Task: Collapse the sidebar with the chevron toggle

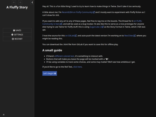Action: 32,2
